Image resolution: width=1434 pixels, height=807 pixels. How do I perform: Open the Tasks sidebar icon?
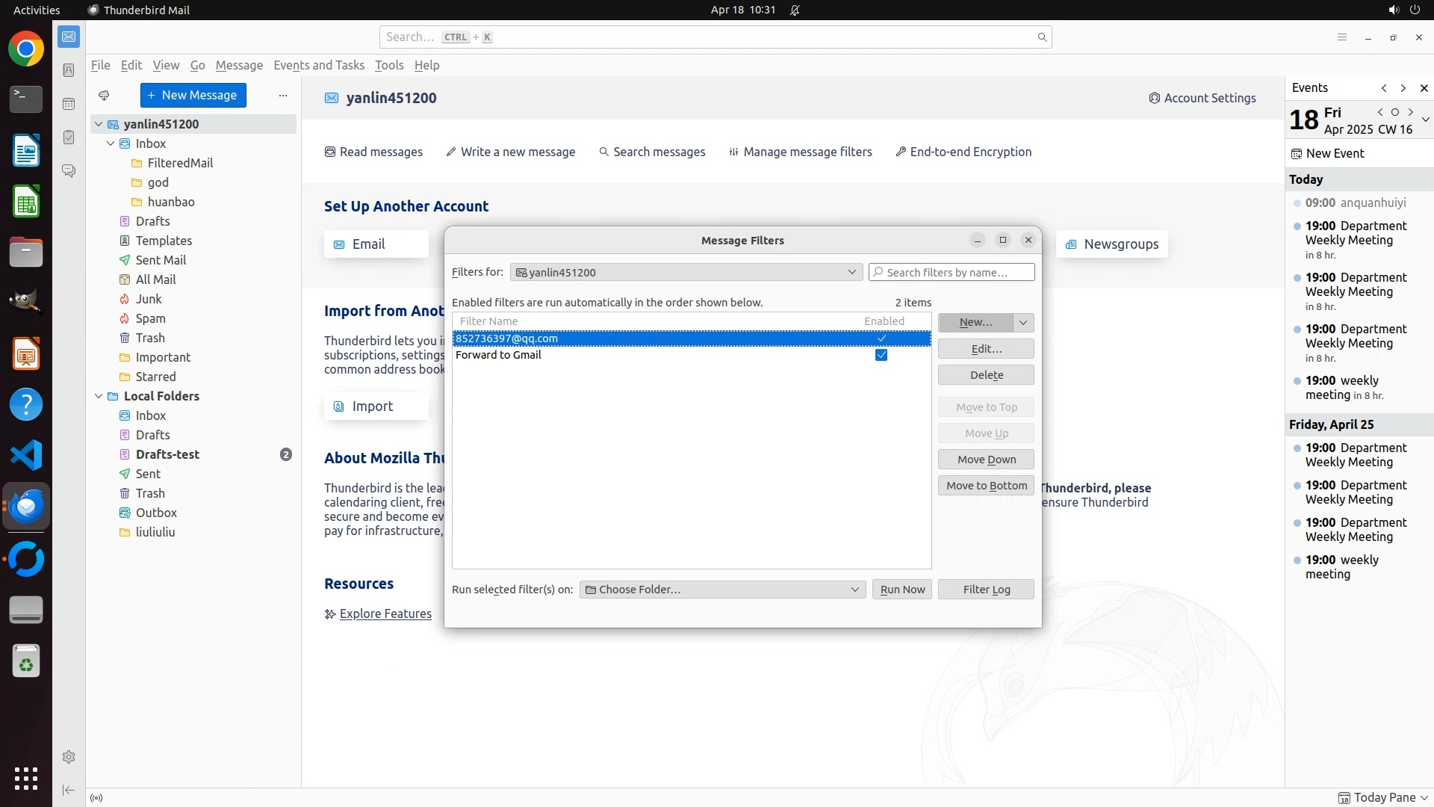coord(69,137)
